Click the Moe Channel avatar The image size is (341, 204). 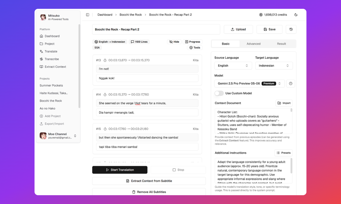pyautogui.click(x=43, y=136)
